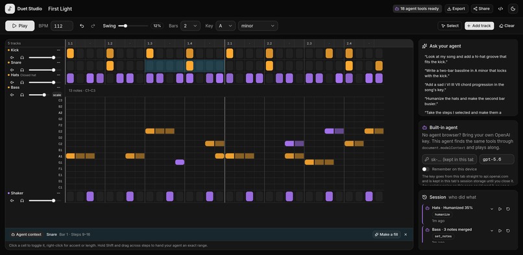
Task: Adjust the Bass track volume slider
Action: 39,95
